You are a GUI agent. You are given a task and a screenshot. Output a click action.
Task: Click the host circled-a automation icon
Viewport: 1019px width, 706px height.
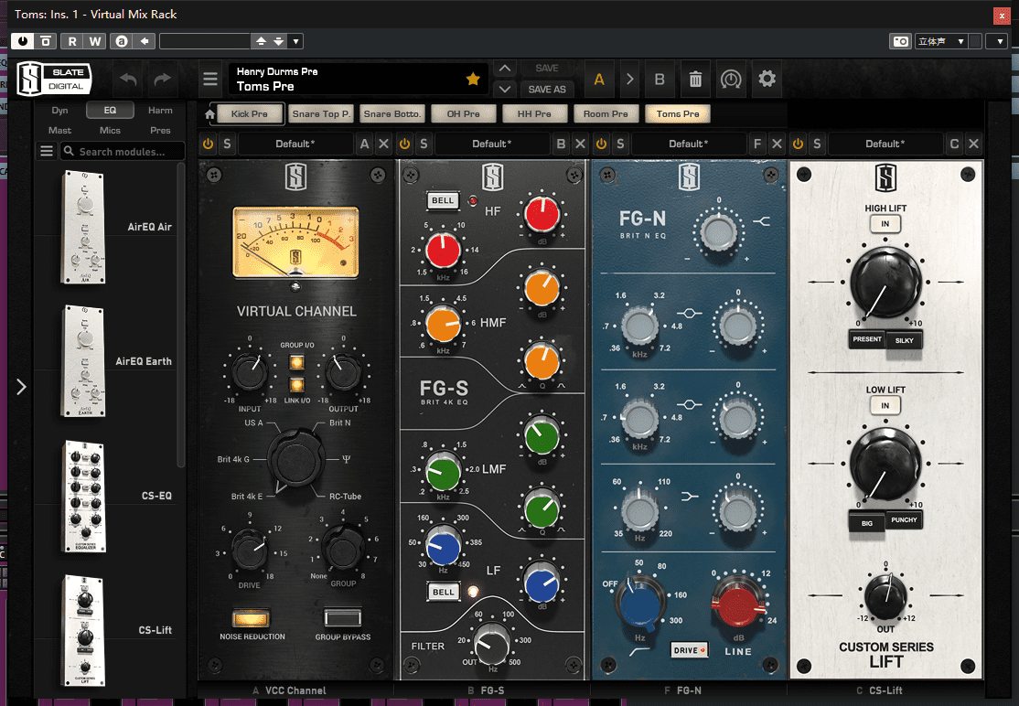pyautogui.click(x=121, y=41)
